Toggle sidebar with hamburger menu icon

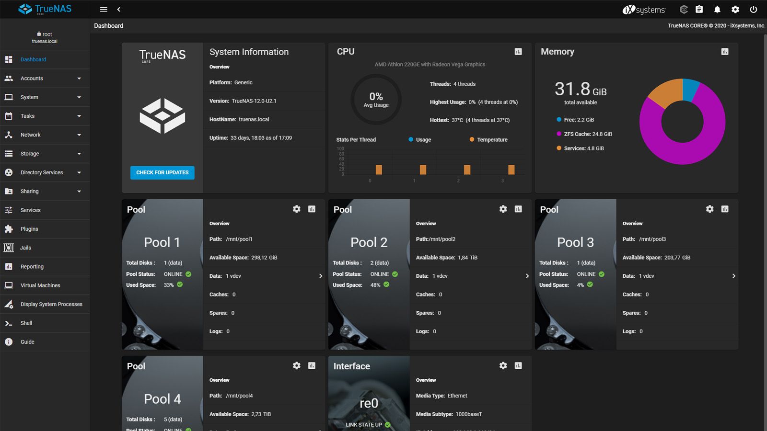point(104,9)
